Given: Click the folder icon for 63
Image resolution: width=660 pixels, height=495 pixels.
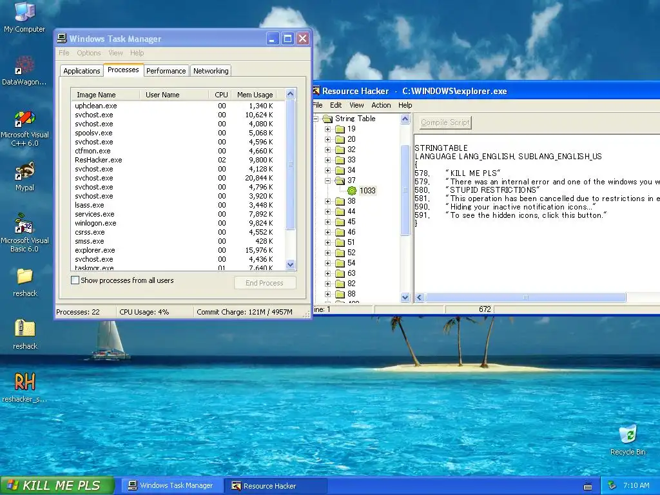Looking at the screenshot, I should pyautogui.click(x=340, y=273).
